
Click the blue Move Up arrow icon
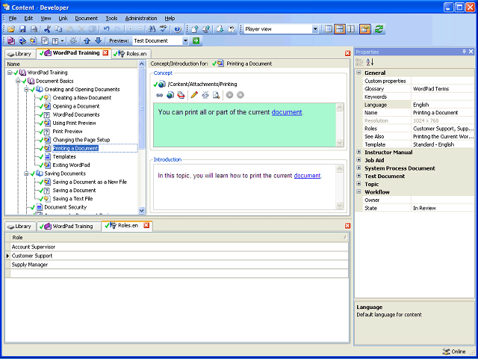click(87, 40)
